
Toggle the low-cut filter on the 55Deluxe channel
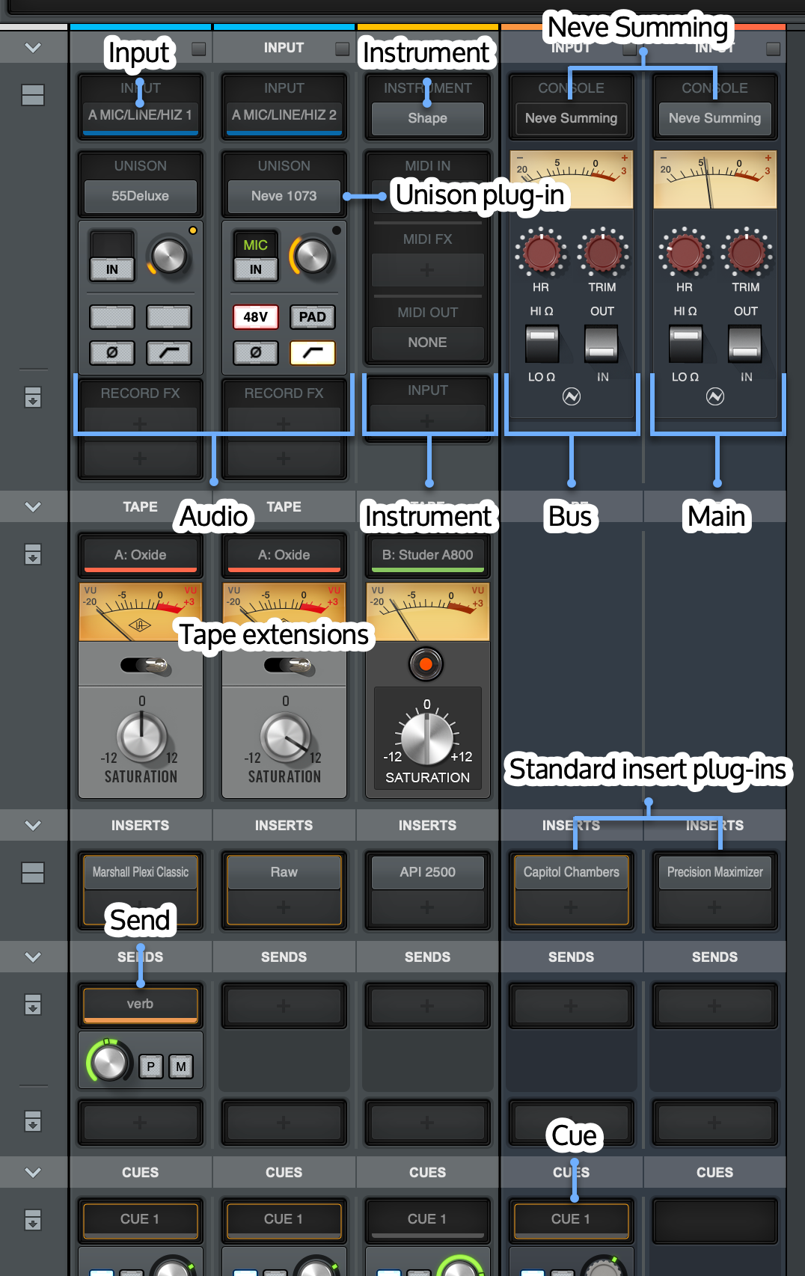[169, 352]
